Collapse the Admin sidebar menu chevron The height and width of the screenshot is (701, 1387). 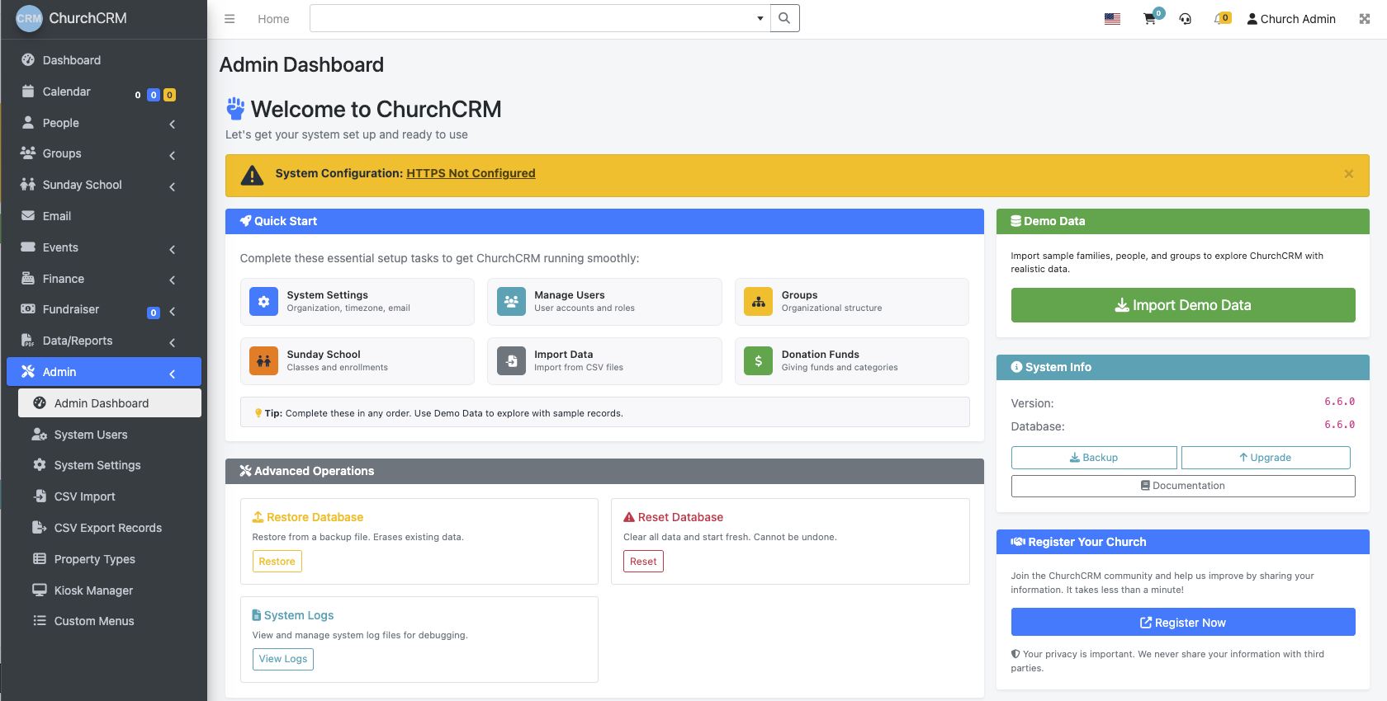tap(173, 374)
